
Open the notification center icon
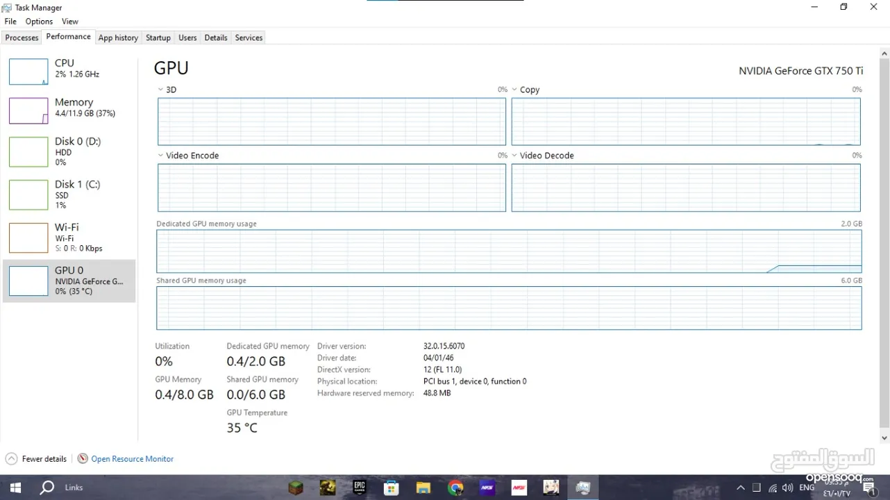[x=870, y=488]
